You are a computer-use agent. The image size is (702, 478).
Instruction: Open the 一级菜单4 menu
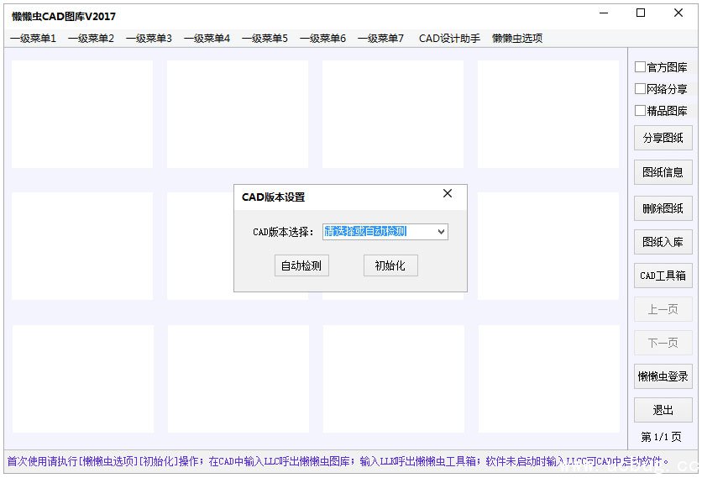[207, 39]
